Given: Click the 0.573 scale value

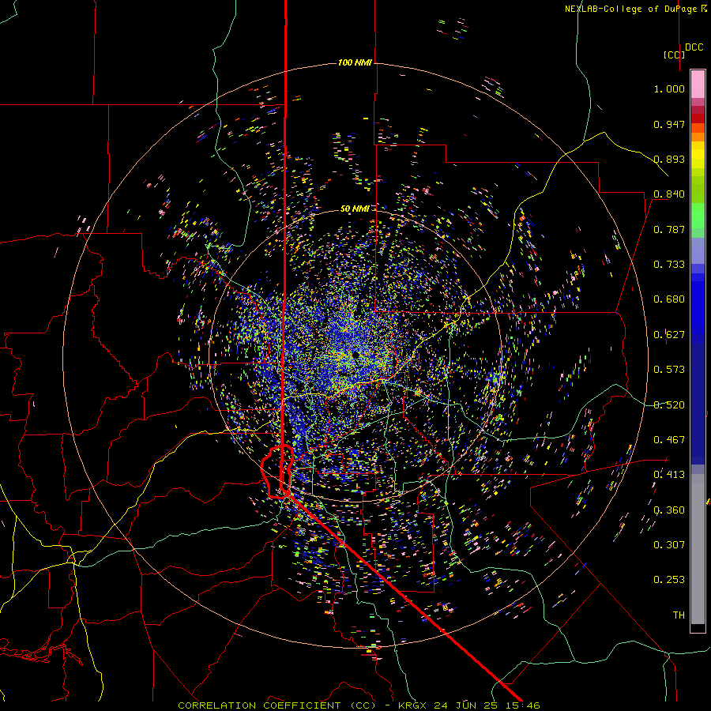Looking at the screenshot, I should [x=669, y=370].
